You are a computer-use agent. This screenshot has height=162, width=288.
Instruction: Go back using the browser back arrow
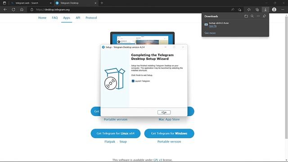pos(5,9)
